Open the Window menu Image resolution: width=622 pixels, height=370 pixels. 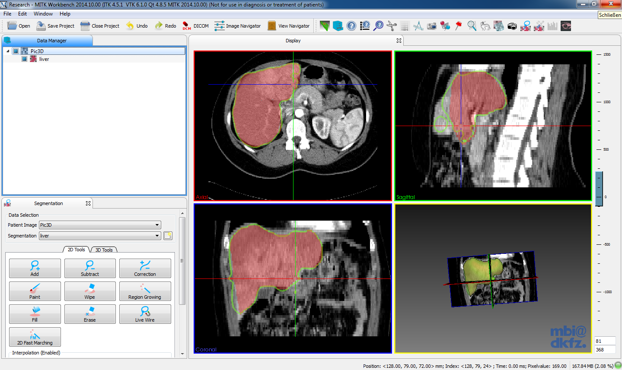click(43, 14)
